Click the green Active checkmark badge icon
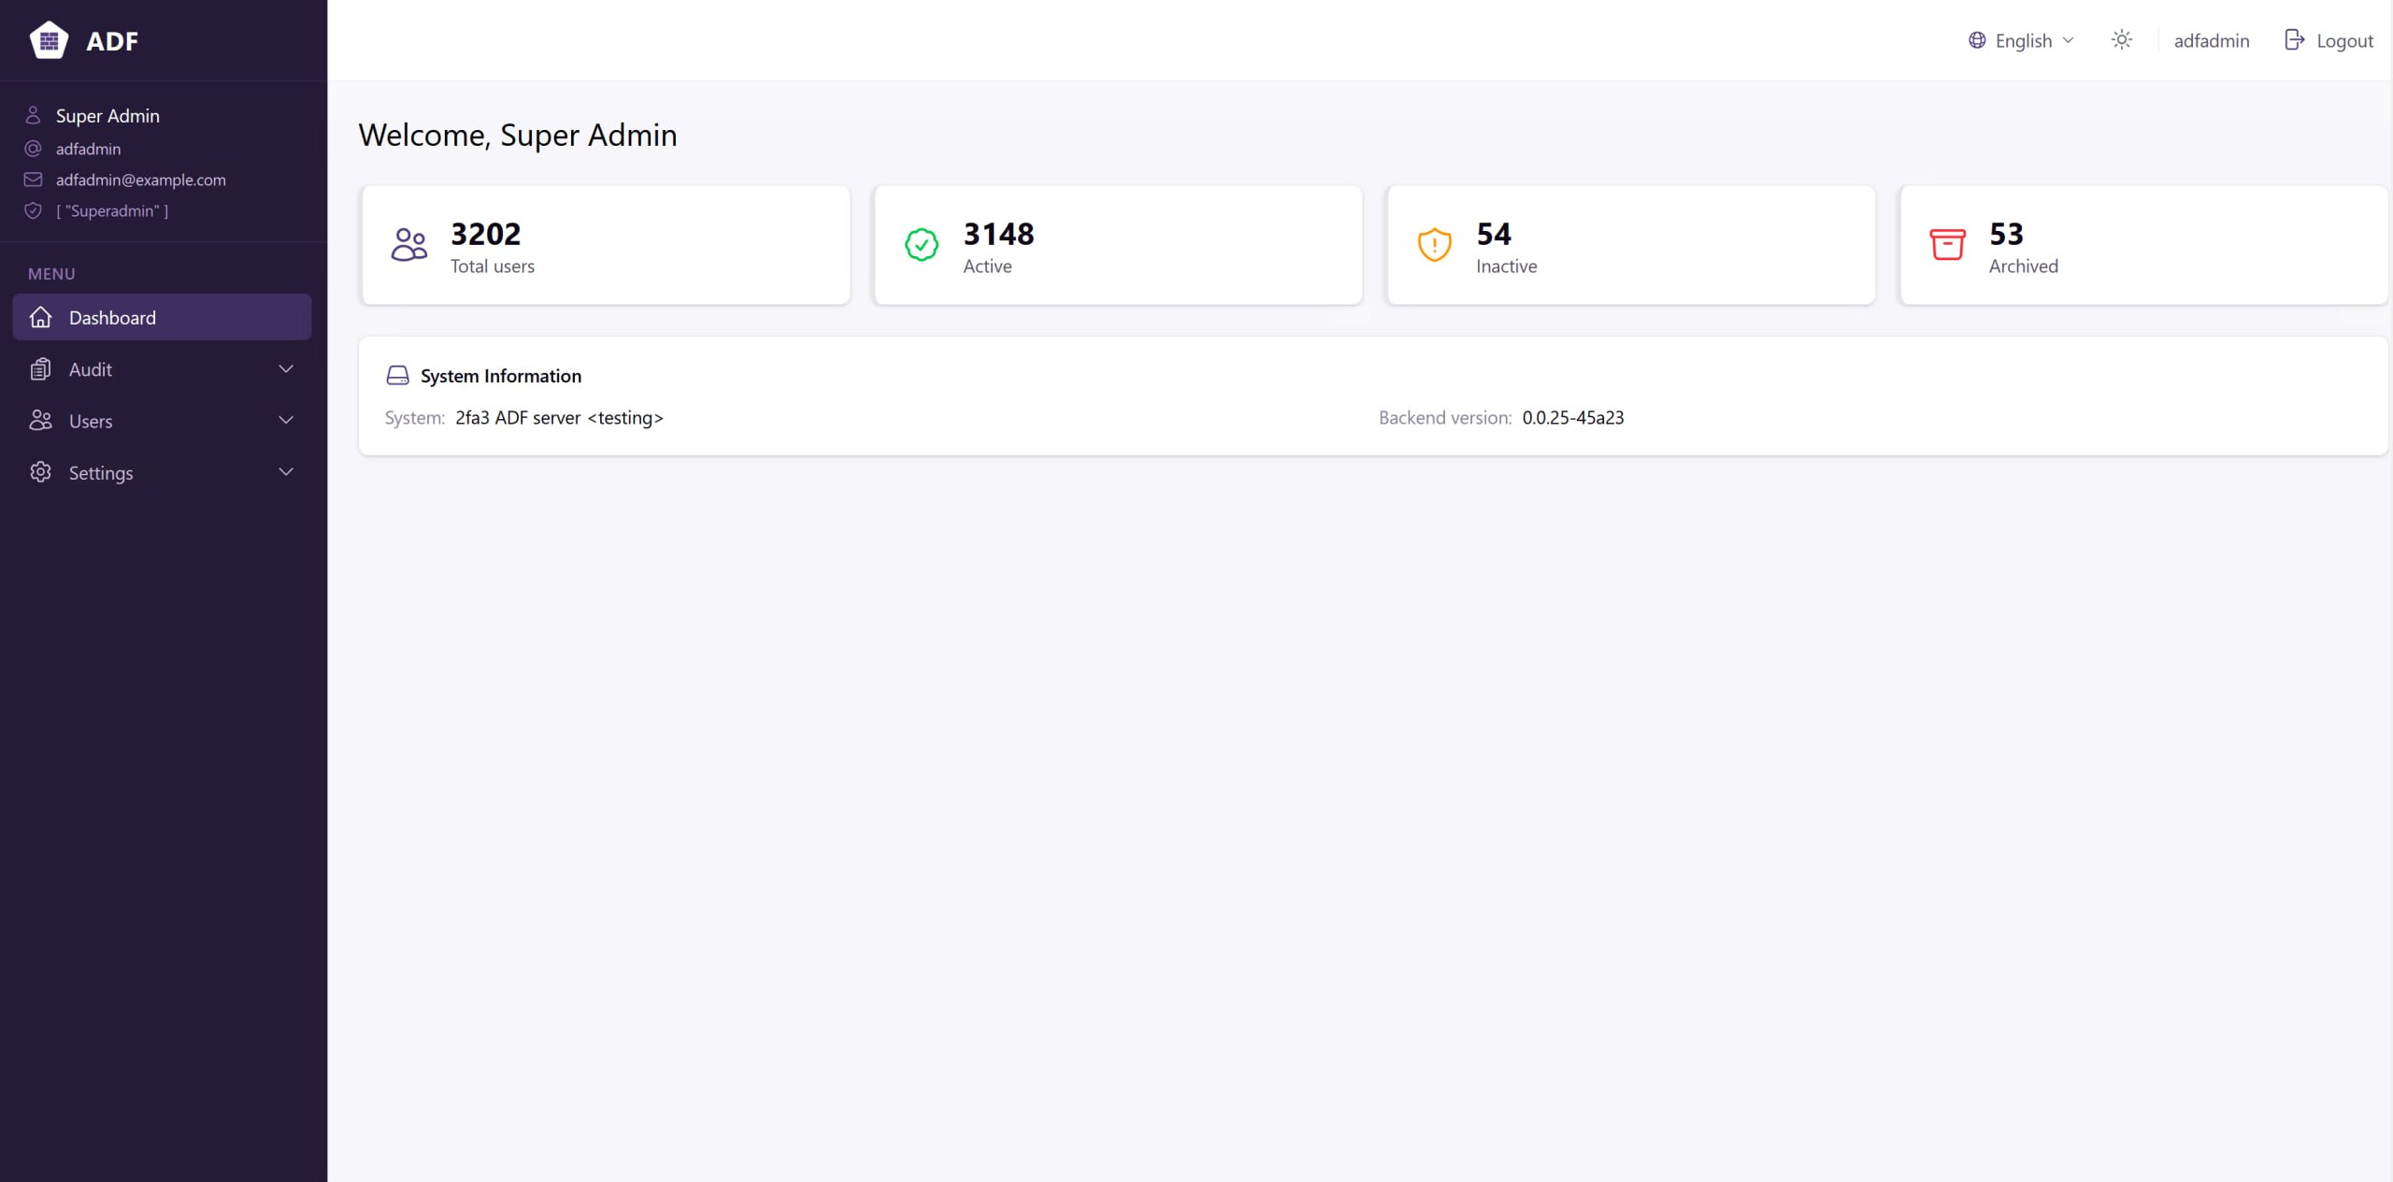2393x1182 pixels. coord(922,245)
